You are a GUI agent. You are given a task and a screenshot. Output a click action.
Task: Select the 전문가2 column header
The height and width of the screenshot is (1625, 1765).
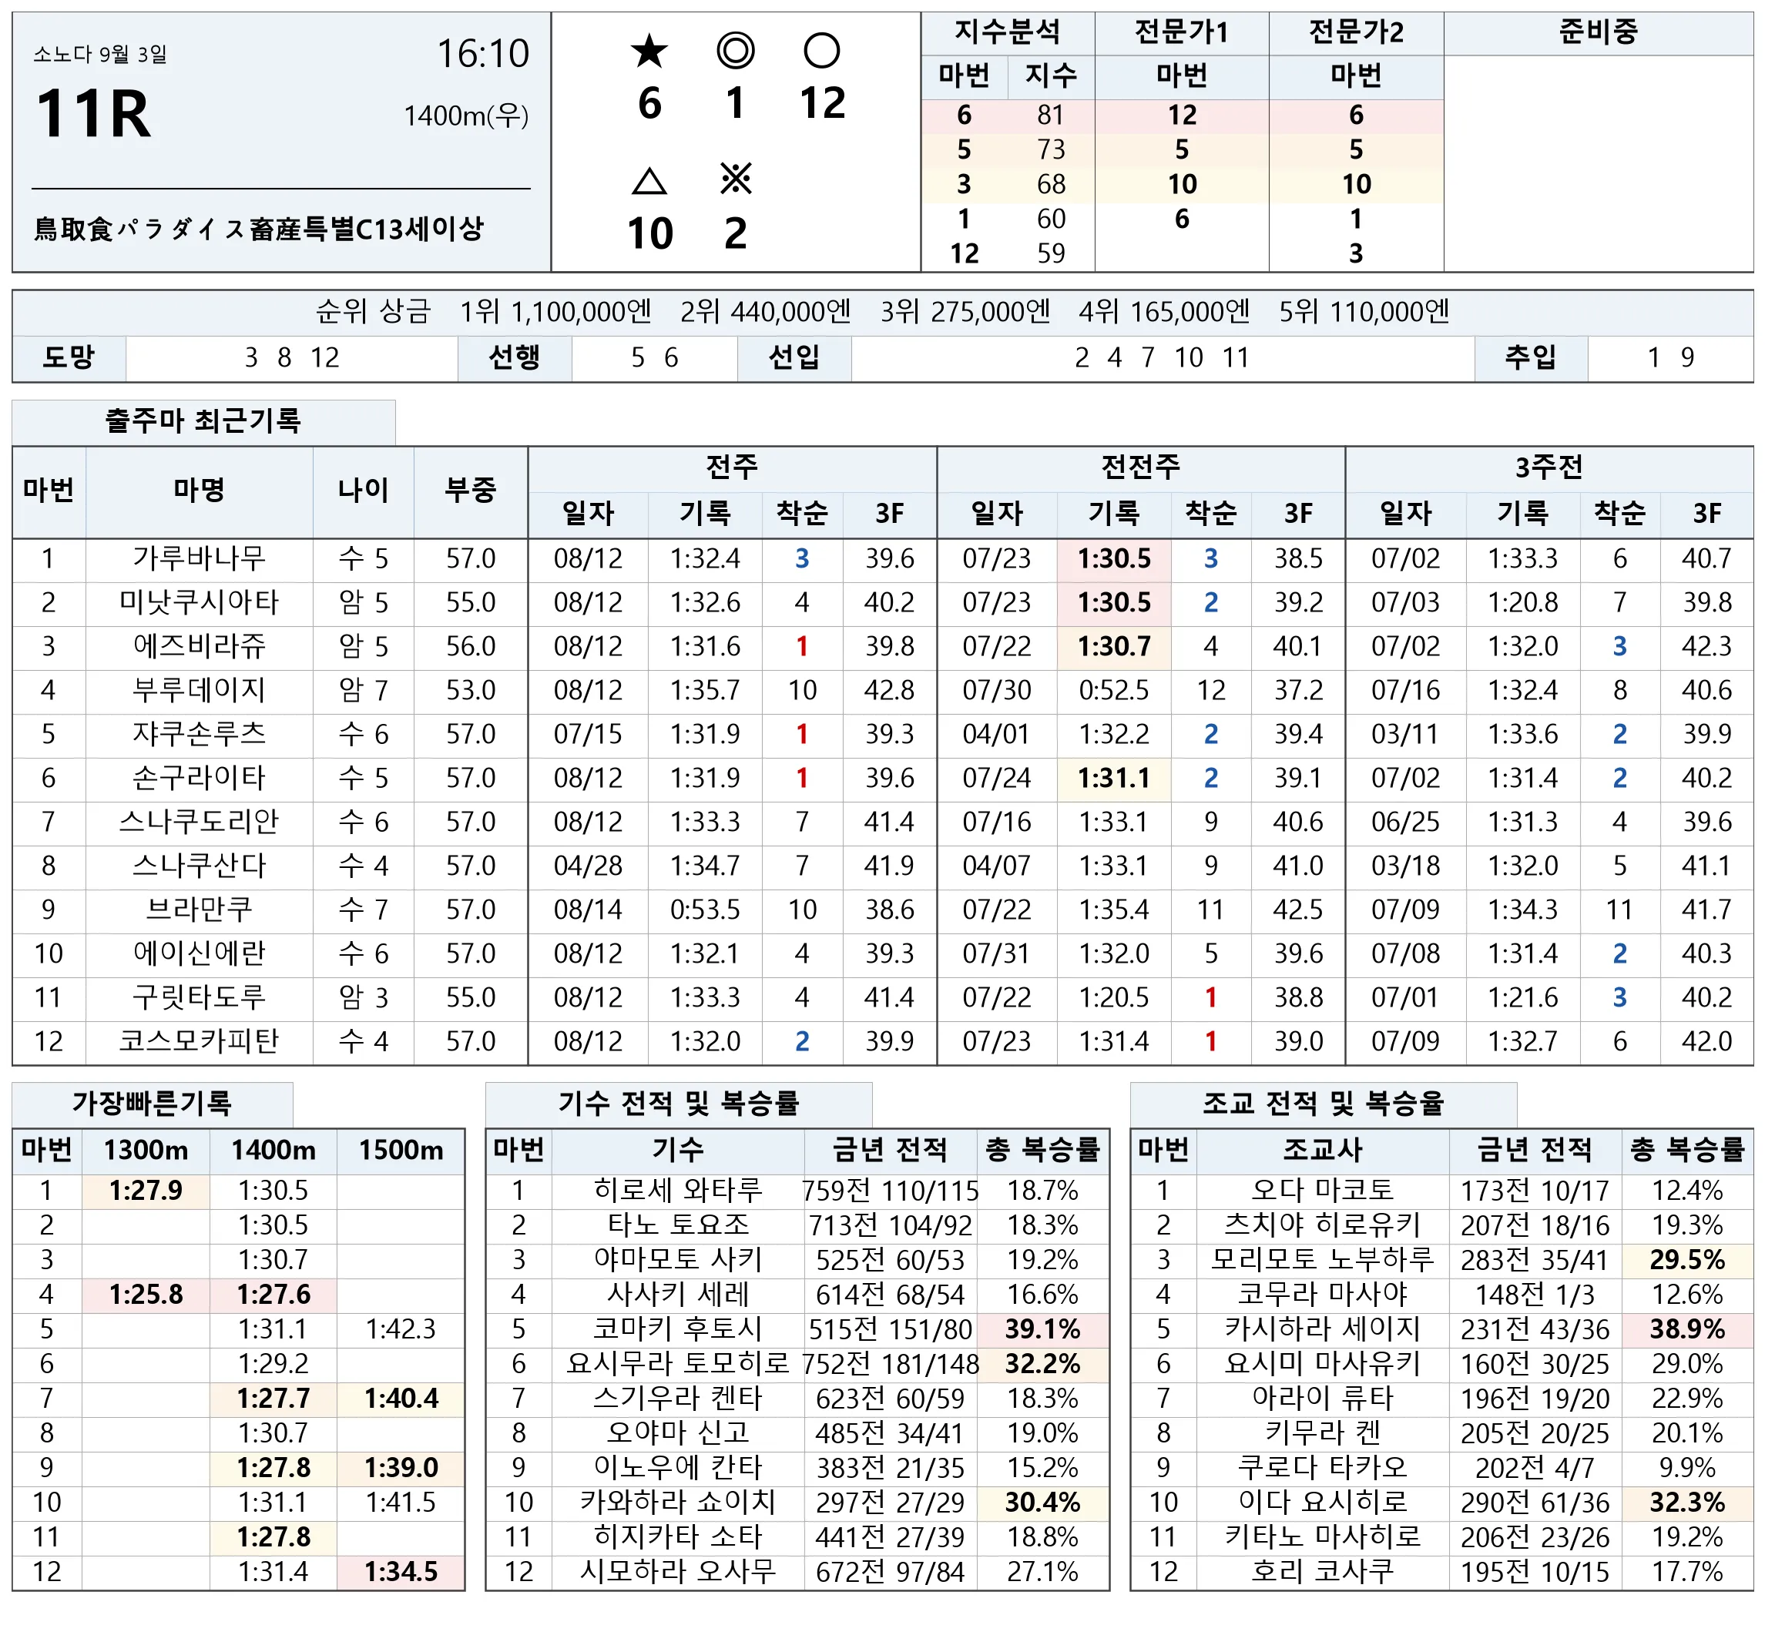[x=1355, y=32]
